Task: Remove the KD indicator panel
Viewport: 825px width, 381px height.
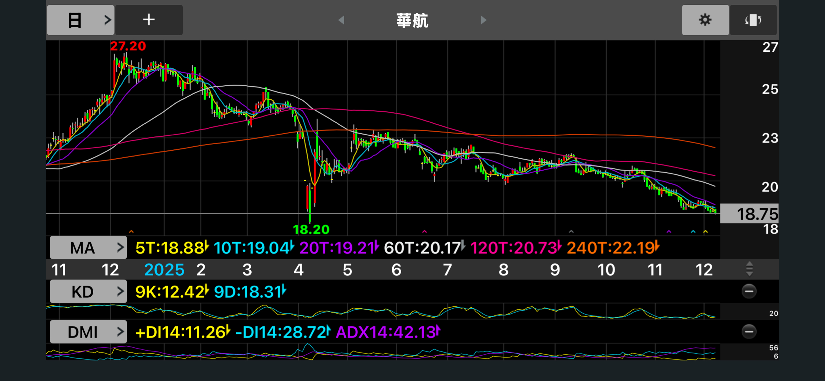Action: pyautogui.click(x=749, y=292)
